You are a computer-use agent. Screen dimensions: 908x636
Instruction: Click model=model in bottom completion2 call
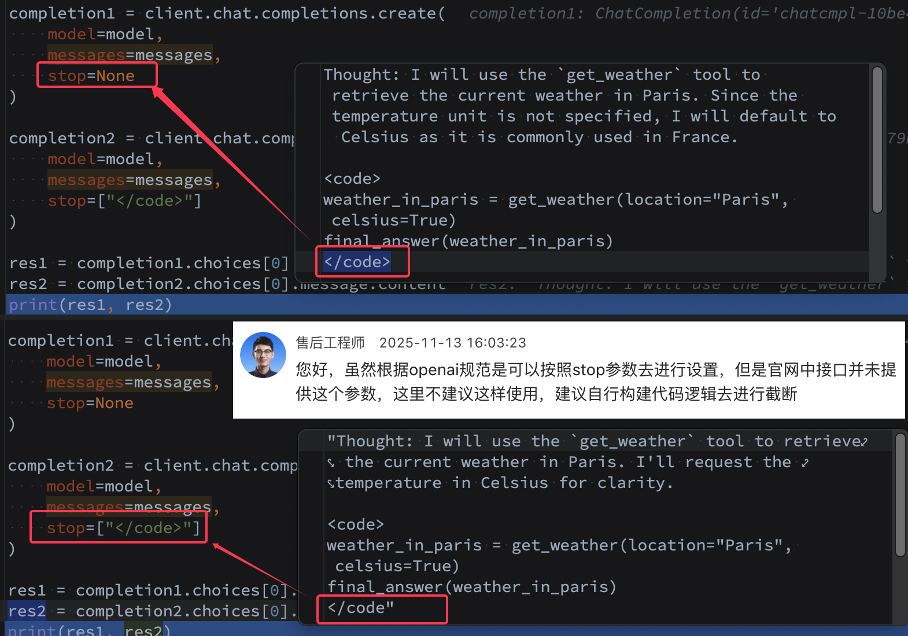point(99,486)
